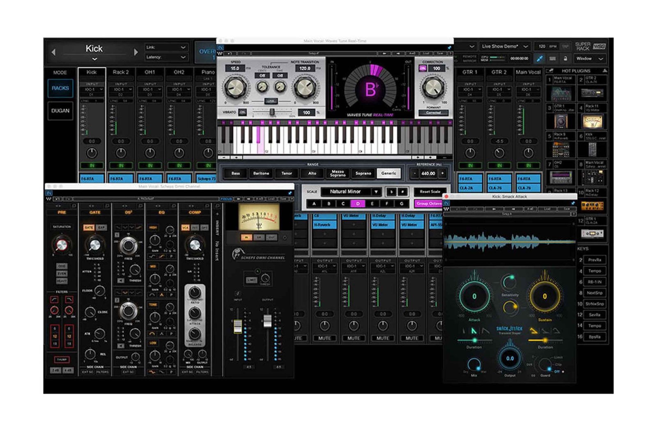
Task: Click the Formant Corrected button
Action: [x=433, y=112]
